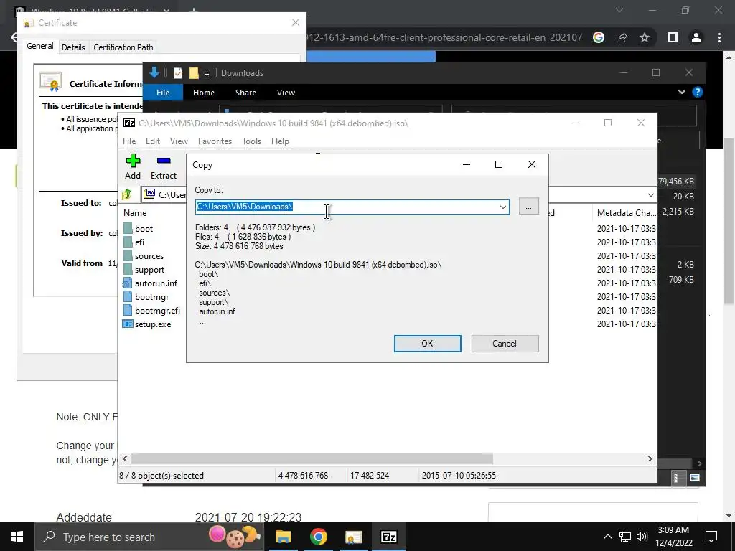Bookmark this page with star icon
This screenshot has width=735, height=551.
pos(645,37)
